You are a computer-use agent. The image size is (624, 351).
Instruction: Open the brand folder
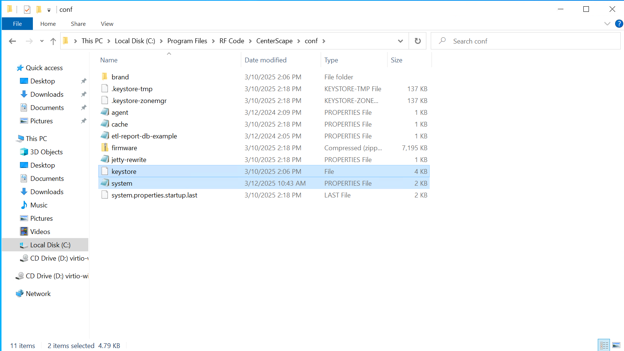120,77
